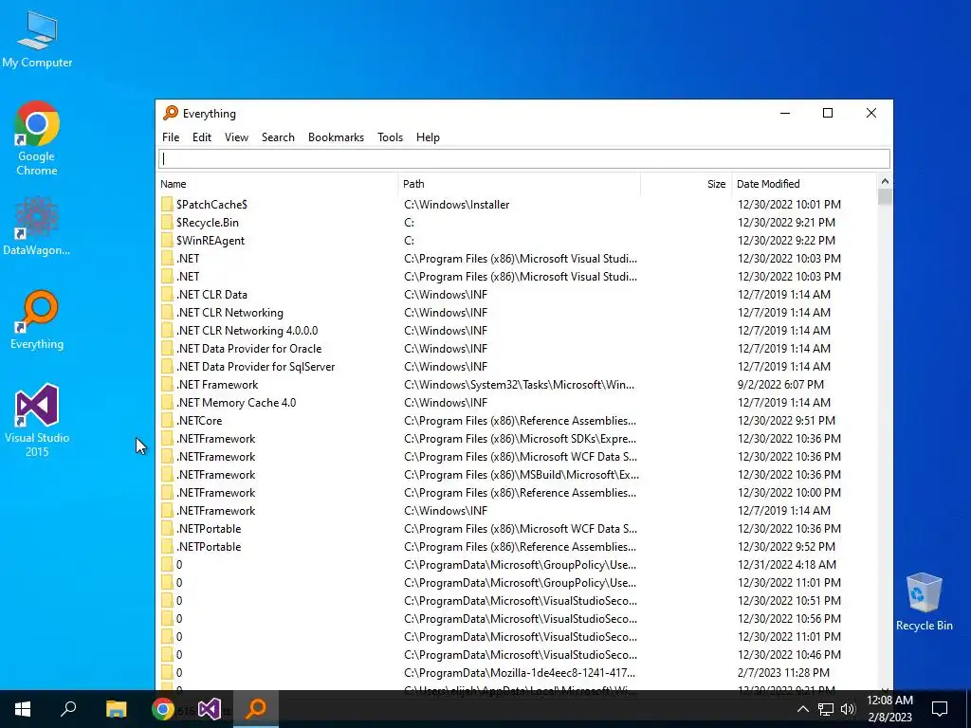The height and width of the screenshot is (728, 971).
Task: Open the Windows Start menu
Action: click(x=23, y=709)
